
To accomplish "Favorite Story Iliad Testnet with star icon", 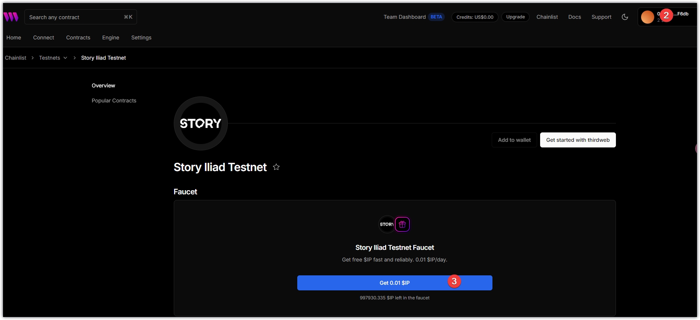I will [276, 167].
